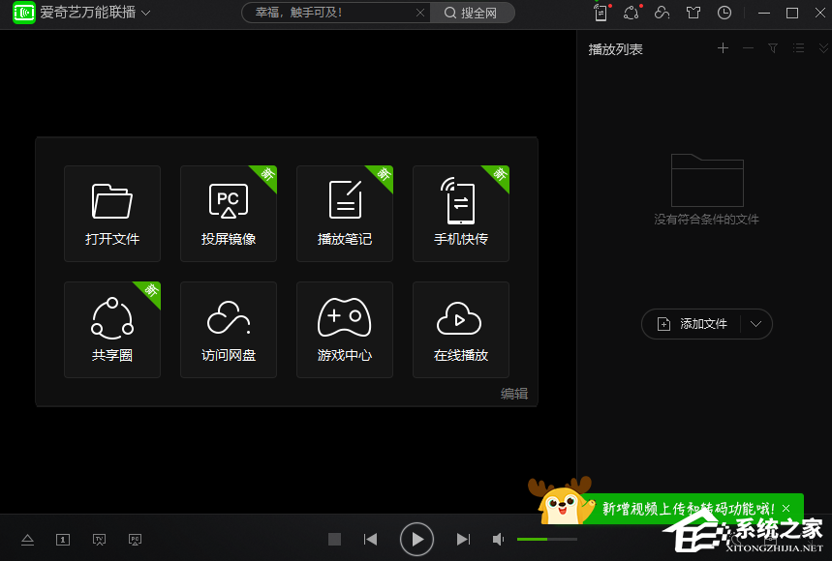The height and width of the screenshot is (561, 832).
Task: Expand the arrow beside 添加文件
Action: pos(756,324)
